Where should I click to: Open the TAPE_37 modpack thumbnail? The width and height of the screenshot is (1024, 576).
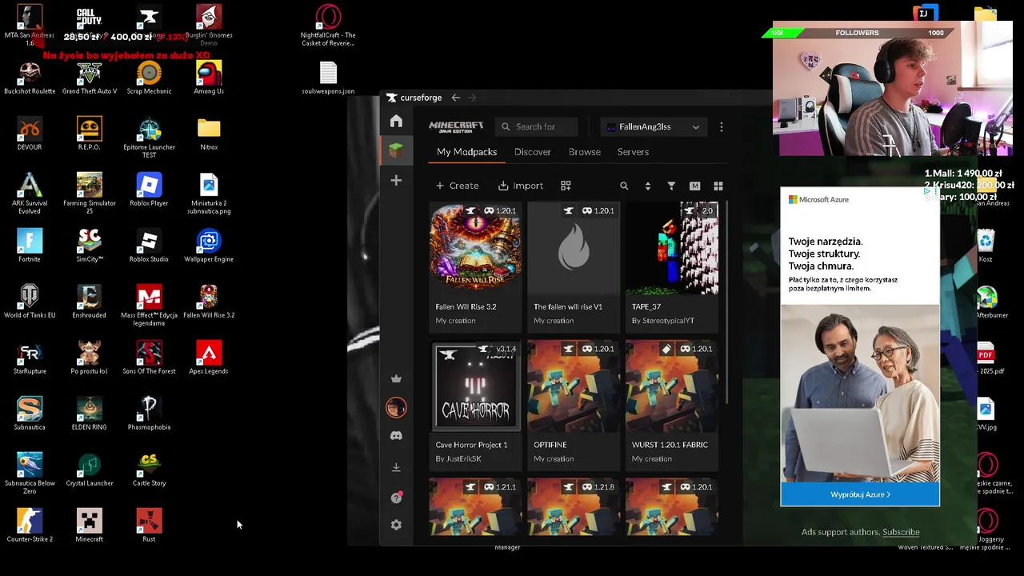672,248
